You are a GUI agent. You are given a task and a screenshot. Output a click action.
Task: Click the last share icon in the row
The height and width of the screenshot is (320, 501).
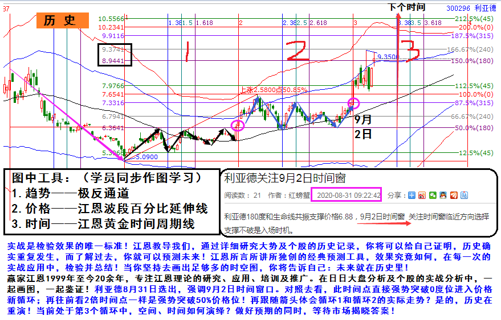464,196
